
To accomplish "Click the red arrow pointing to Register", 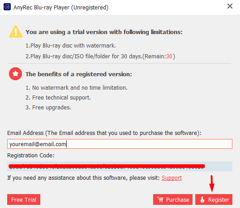I will point(212,184).
